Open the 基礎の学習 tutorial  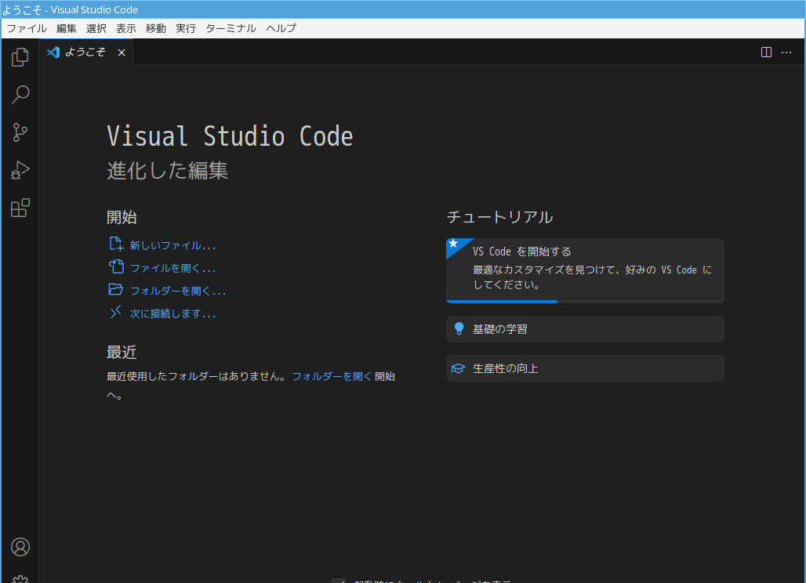[585, 329]
